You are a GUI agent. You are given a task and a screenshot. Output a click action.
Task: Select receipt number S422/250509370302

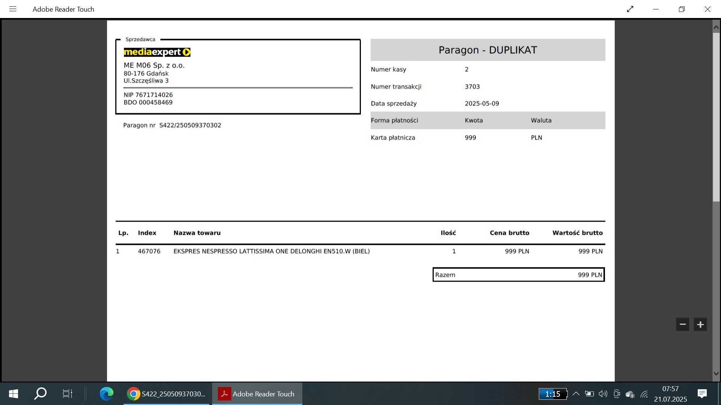point(190,125)
